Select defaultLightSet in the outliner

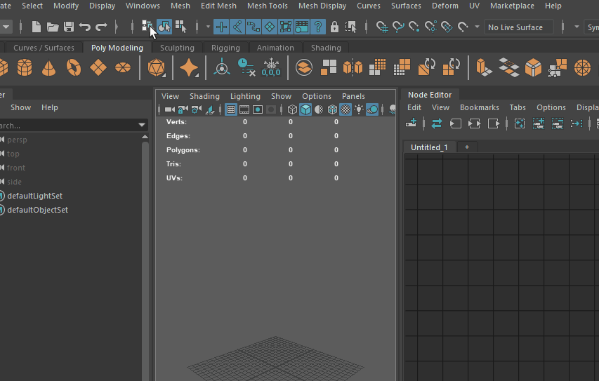(x=34, y=196)
